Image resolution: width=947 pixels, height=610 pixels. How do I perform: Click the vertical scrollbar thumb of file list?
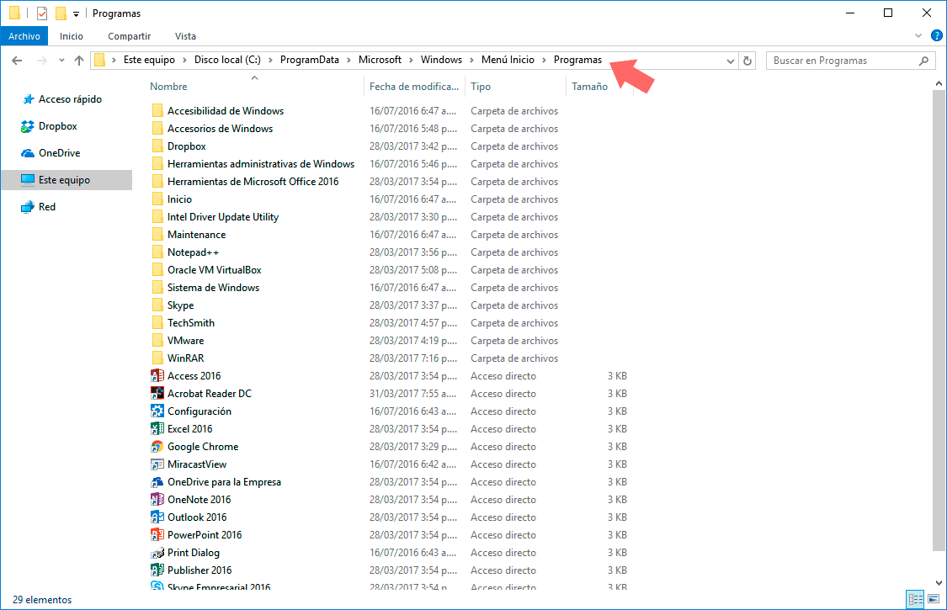939,320
